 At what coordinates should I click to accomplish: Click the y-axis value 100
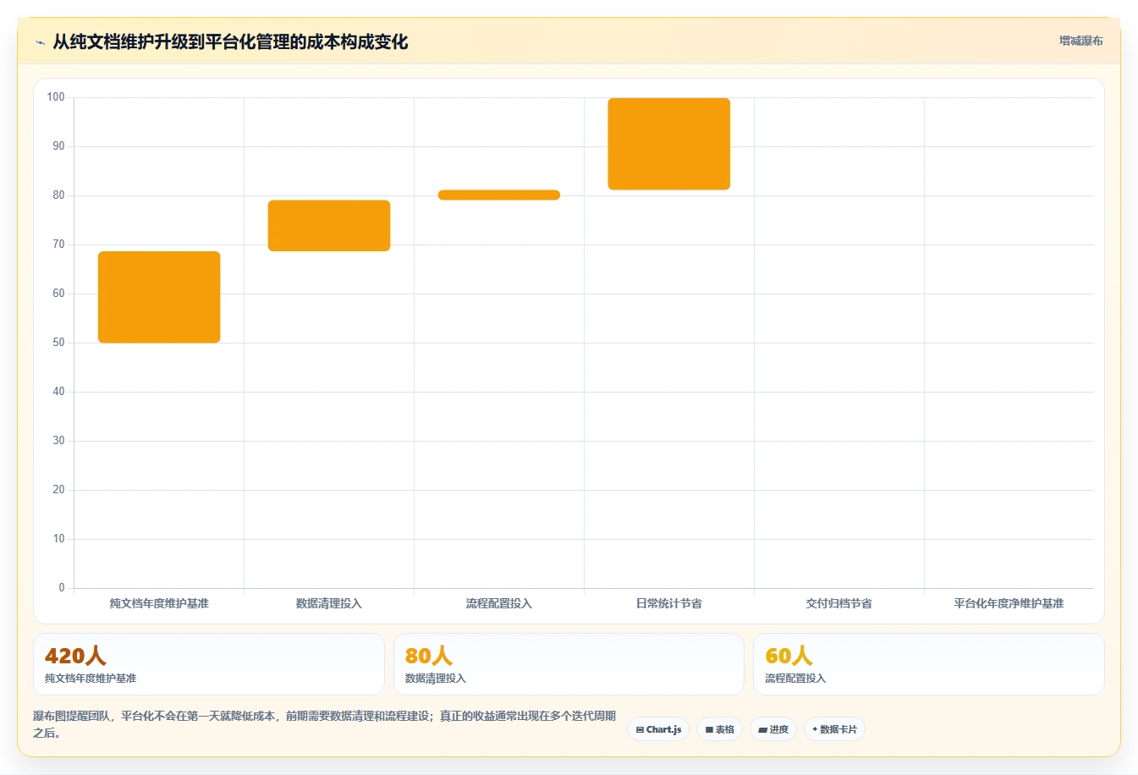click(x=56, y=97)
